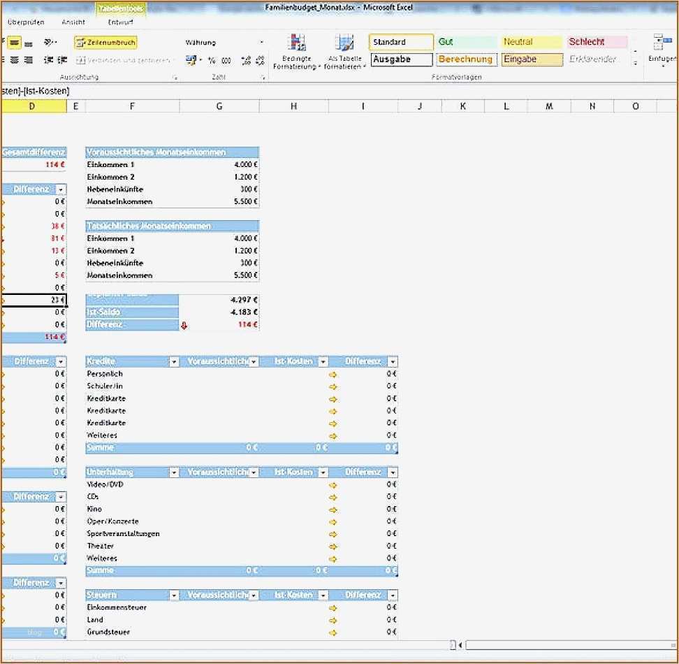The width and height of the screenshot is (679, 664).
Task: Click the Nebeneinkünfte label under Tatsächliches
Action: (x=115, y=264)
